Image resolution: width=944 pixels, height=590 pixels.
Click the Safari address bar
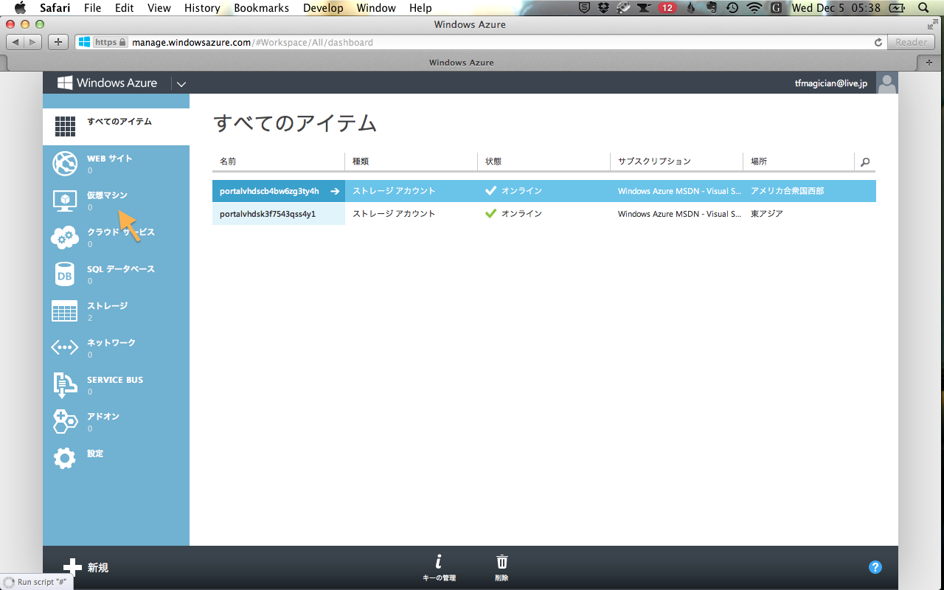pos(479,42)
